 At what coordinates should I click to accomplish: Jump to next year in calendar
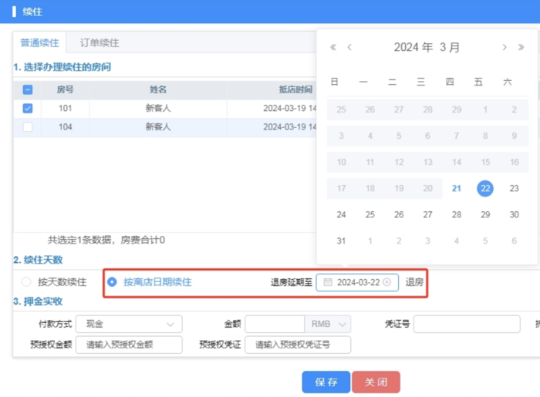tap(521, 48)
